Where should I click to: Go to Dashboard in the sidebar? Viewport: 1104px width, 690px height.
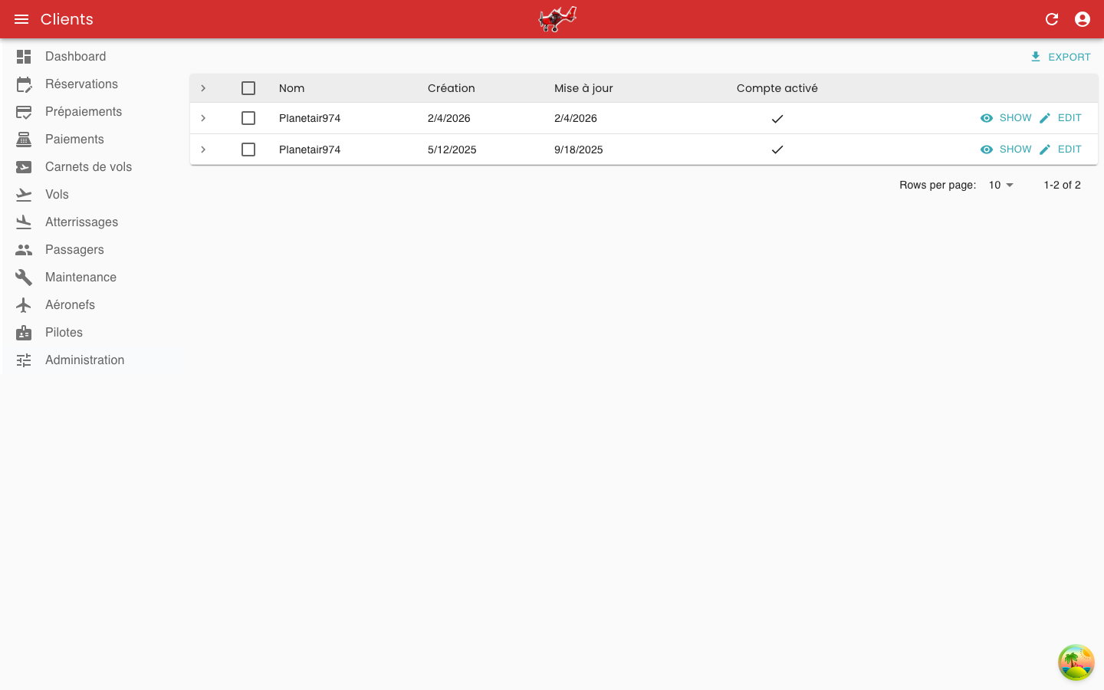[75, 57]
